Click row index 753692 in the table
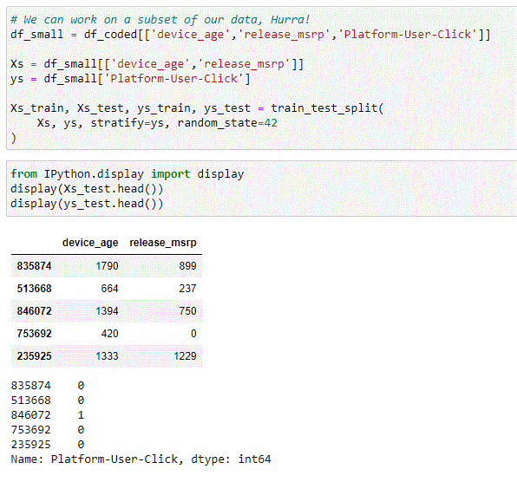Screen dimensions: 517x482 tap(35, 334)
